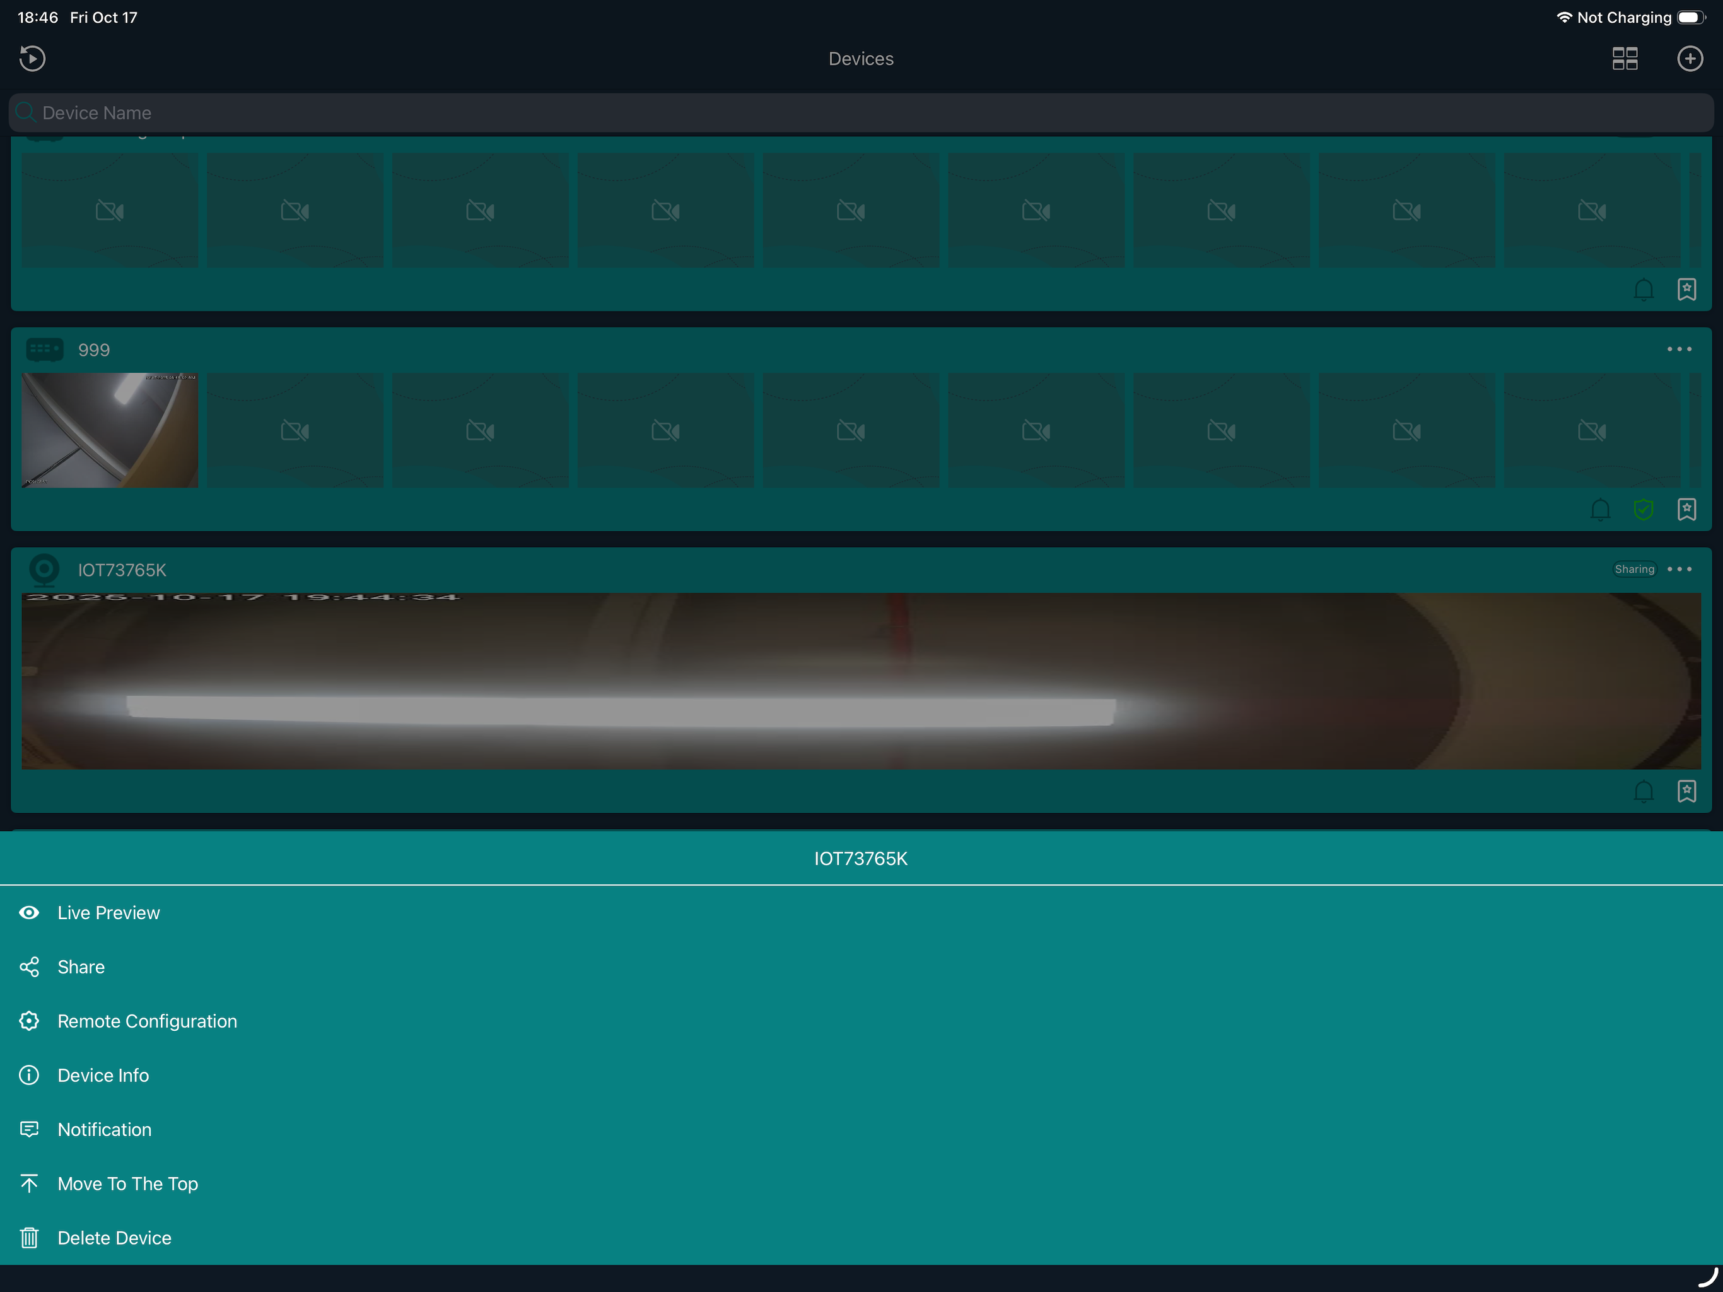This screenshot has height=1292, width=1723.
Task: Bookmark favorite icon on device 999
Action: 1686,510
